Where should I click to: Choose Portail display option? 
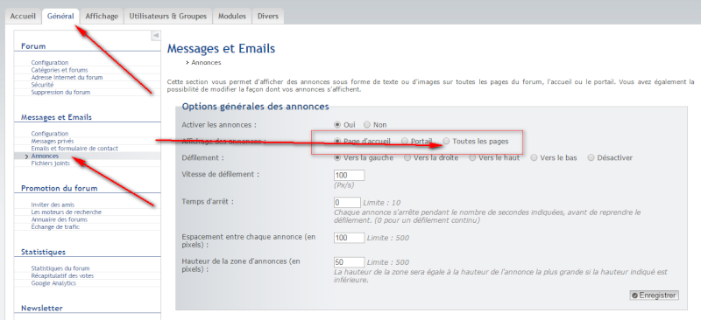pos(405,141)
